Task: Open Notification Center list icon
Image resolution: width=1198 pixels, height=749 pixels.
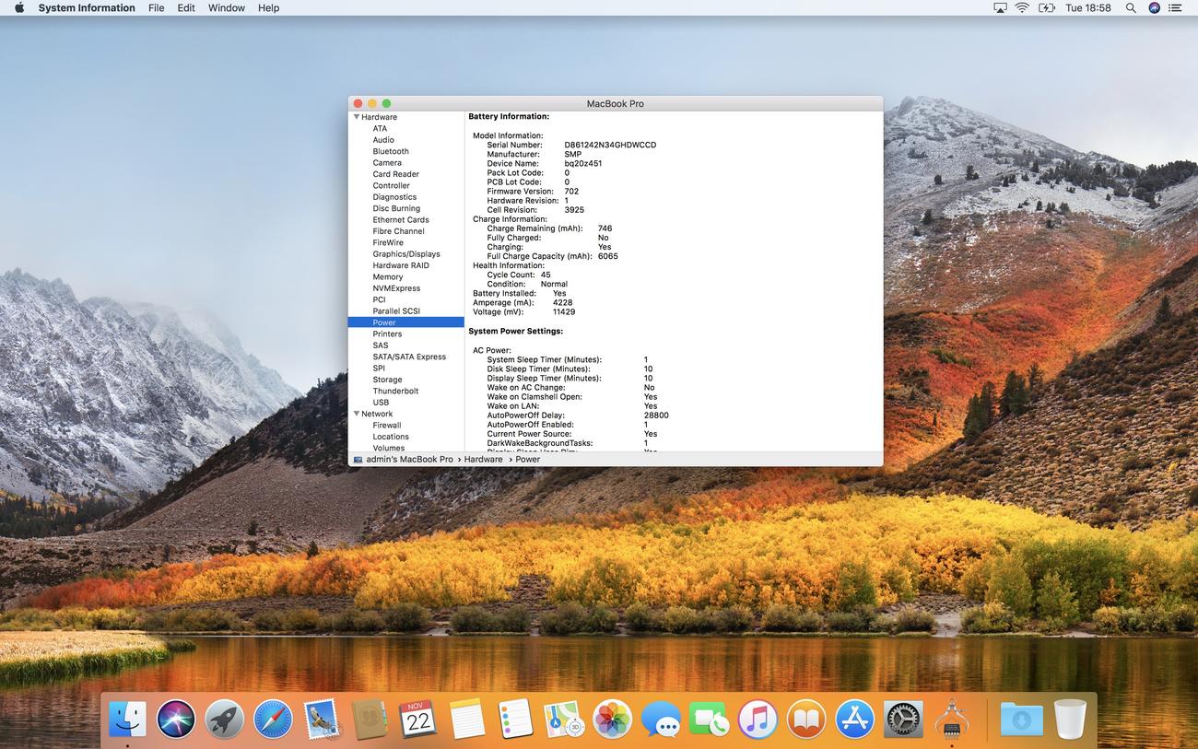Action: tap(1177, 7)
